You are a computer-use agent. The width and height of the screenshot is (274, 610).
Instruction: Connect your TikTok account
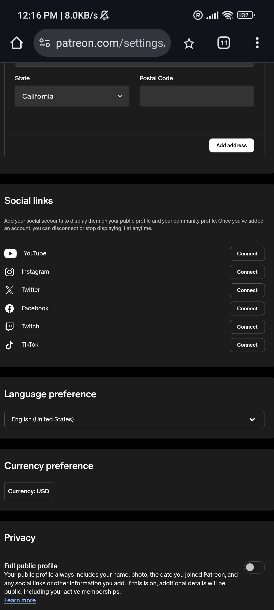247,345
